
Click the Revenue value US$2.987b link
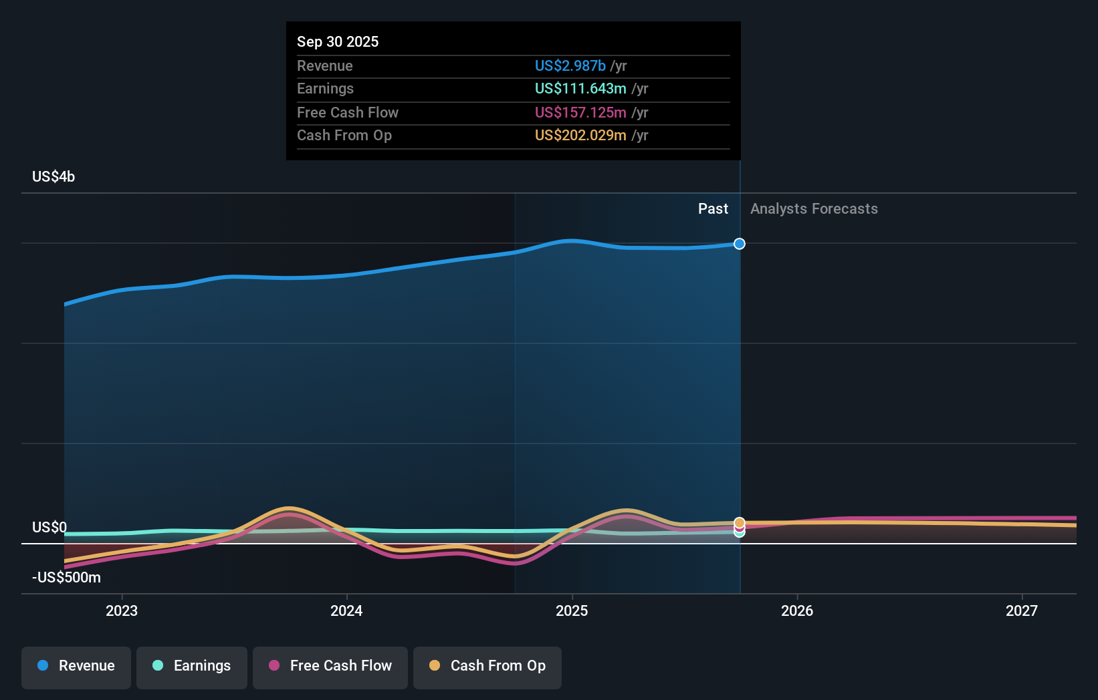(x=569, y=65)
